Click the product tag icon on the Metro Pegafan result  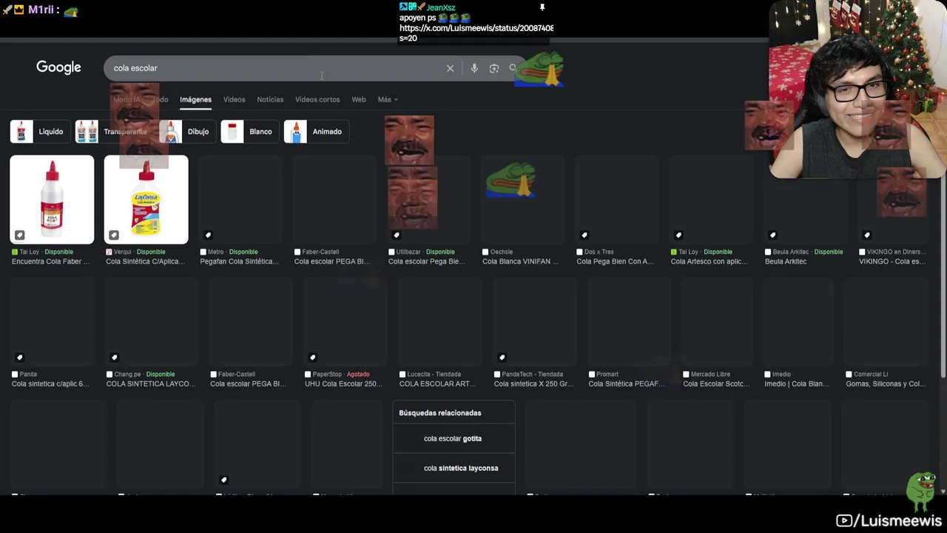208,235
